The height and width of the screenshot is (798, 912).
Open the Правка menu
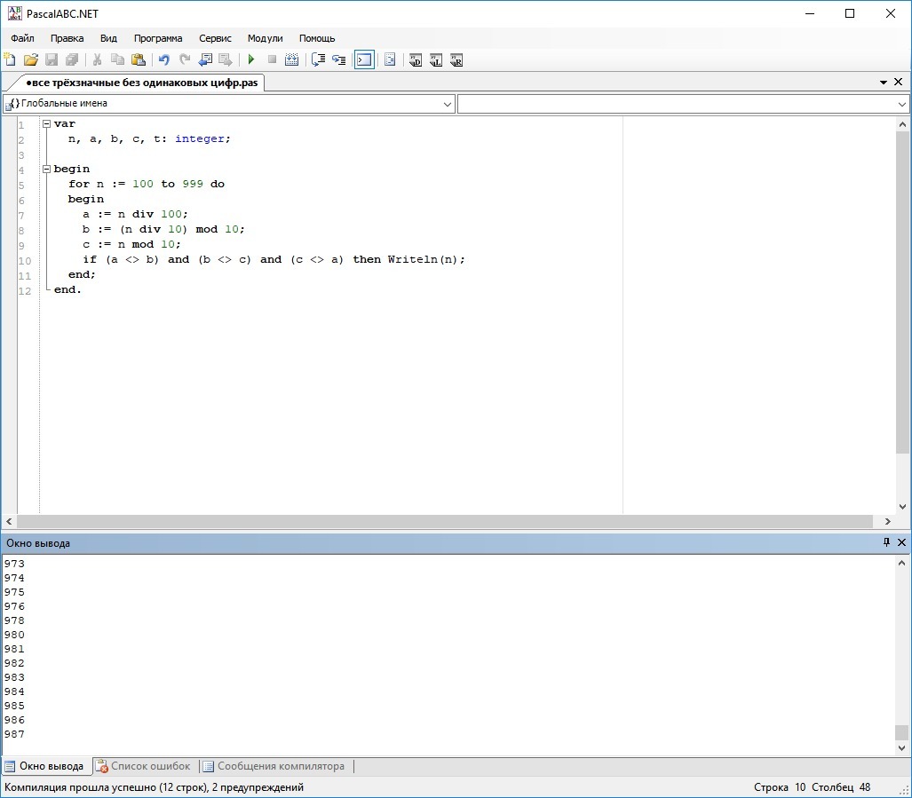point(67,38)
